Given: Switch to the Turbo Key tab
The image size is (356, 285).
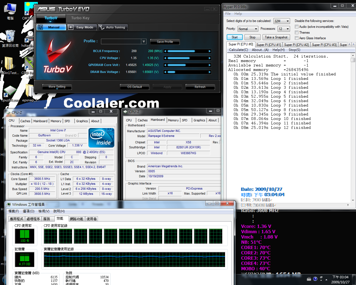Looking at the screenshot, I should coord(80,18).
